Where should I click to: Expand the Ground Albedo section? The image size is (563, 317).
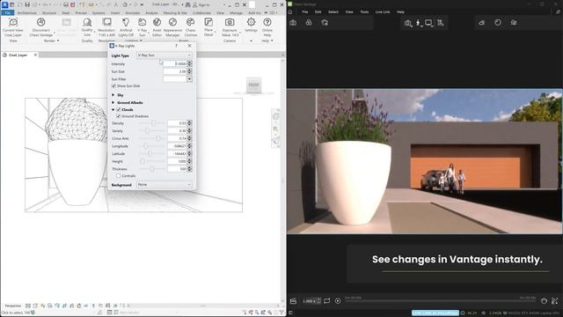(113, 102)
